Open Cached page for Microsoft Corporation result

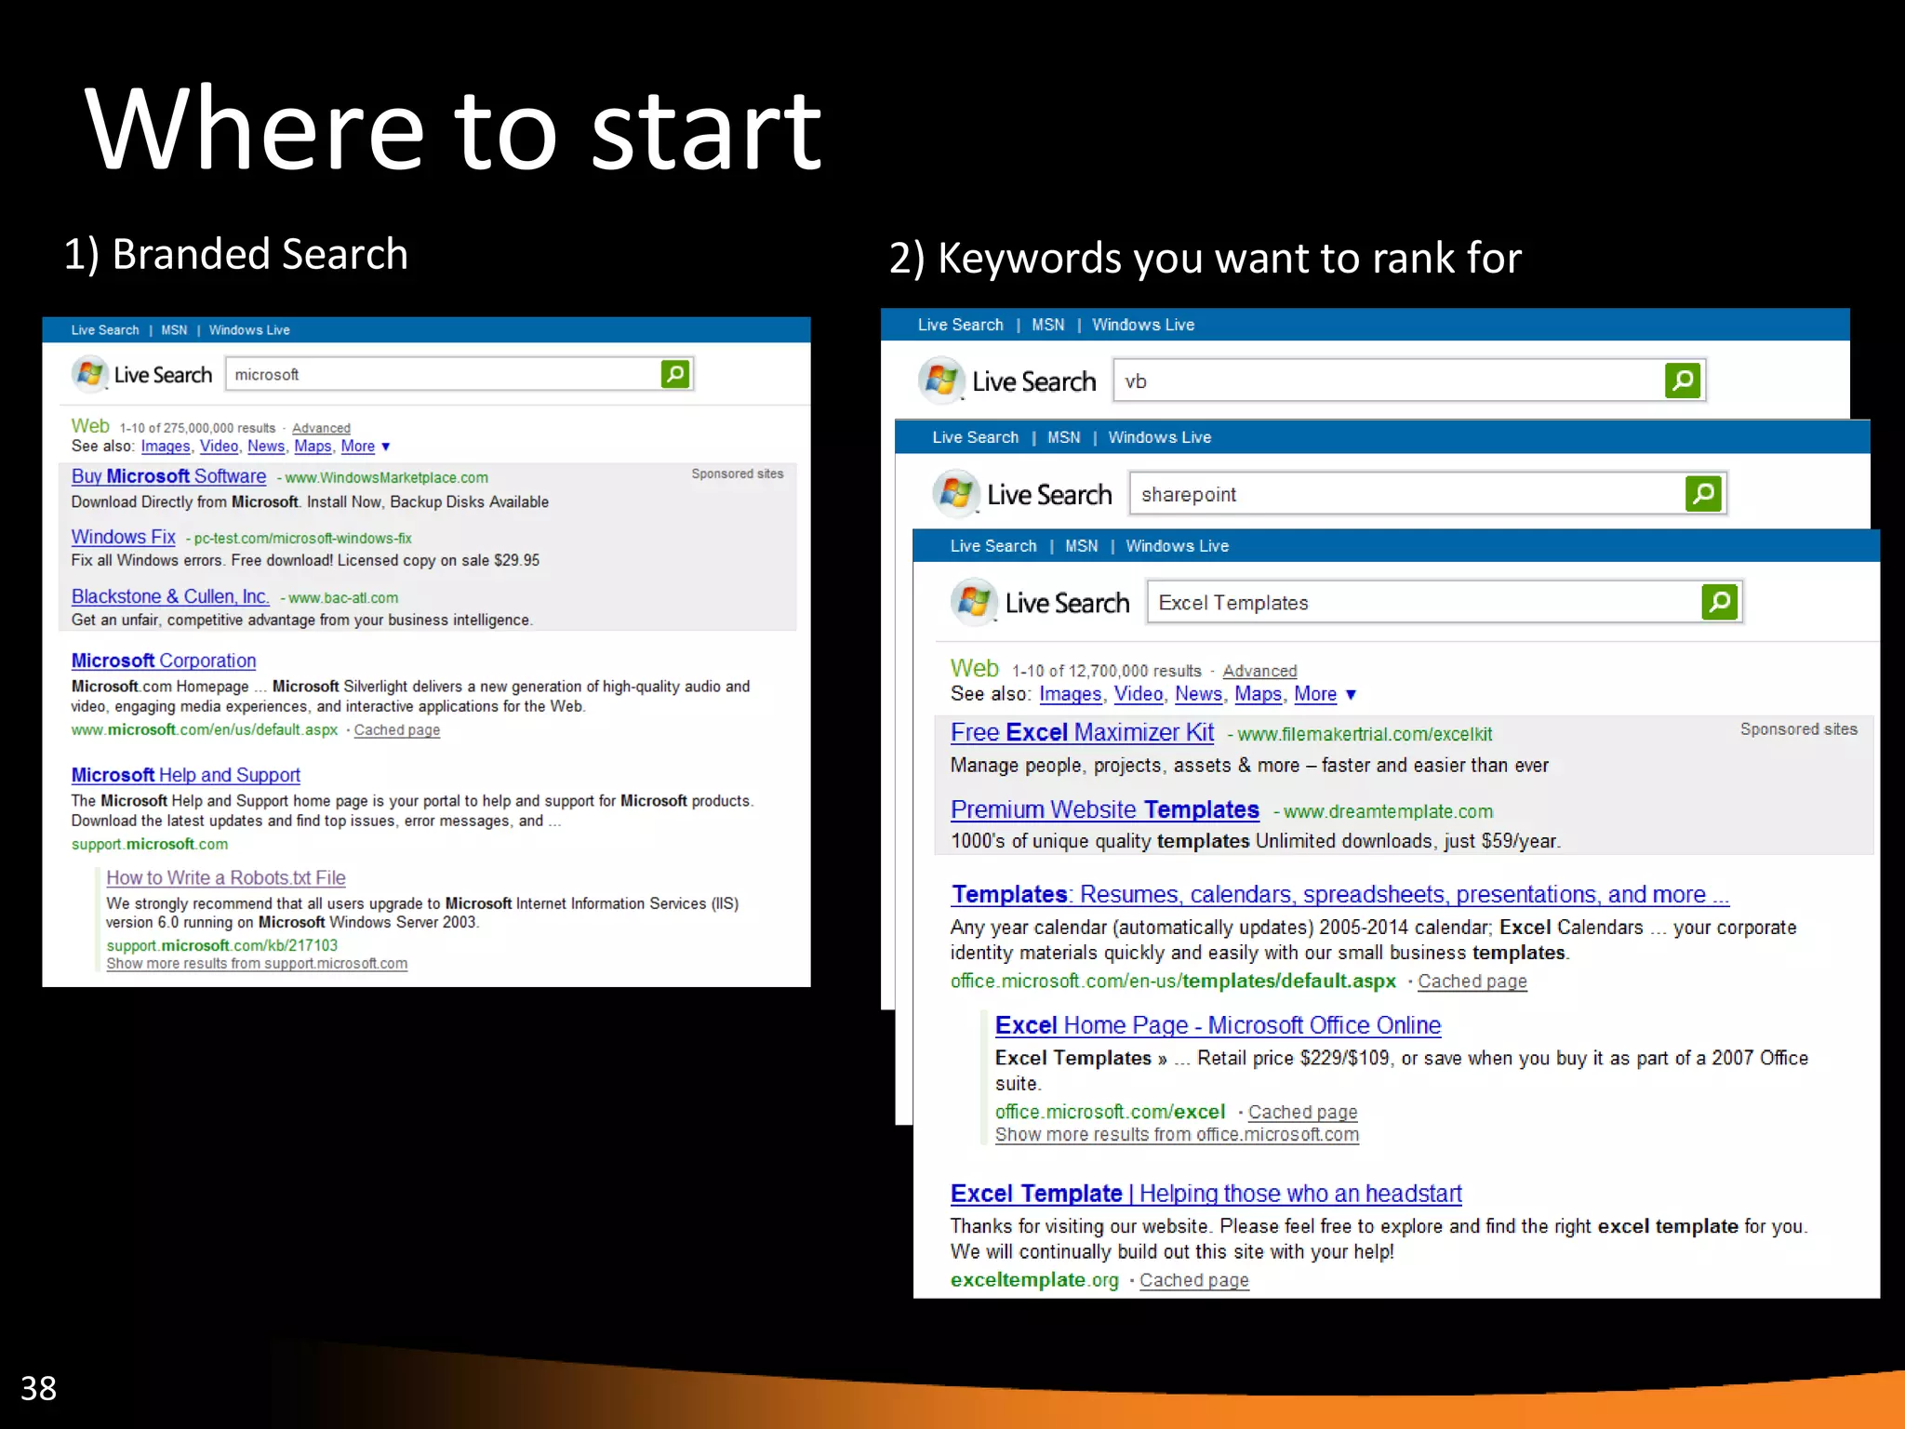click(x=397, y=730)
